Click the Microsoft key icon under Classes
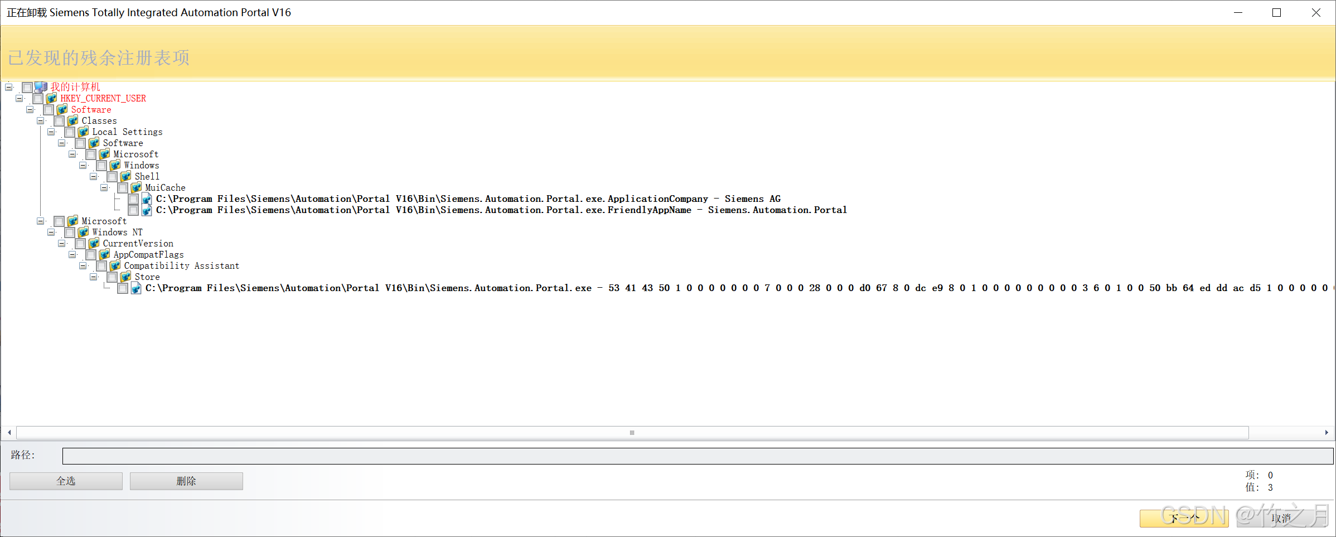 104,154
